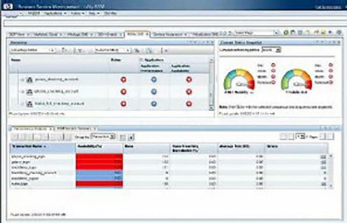Image resolution: width=347 pixels, height=223 pixels.
Task: Click the transaction table scrollbar down arrow
Action: tap(331, 186)
